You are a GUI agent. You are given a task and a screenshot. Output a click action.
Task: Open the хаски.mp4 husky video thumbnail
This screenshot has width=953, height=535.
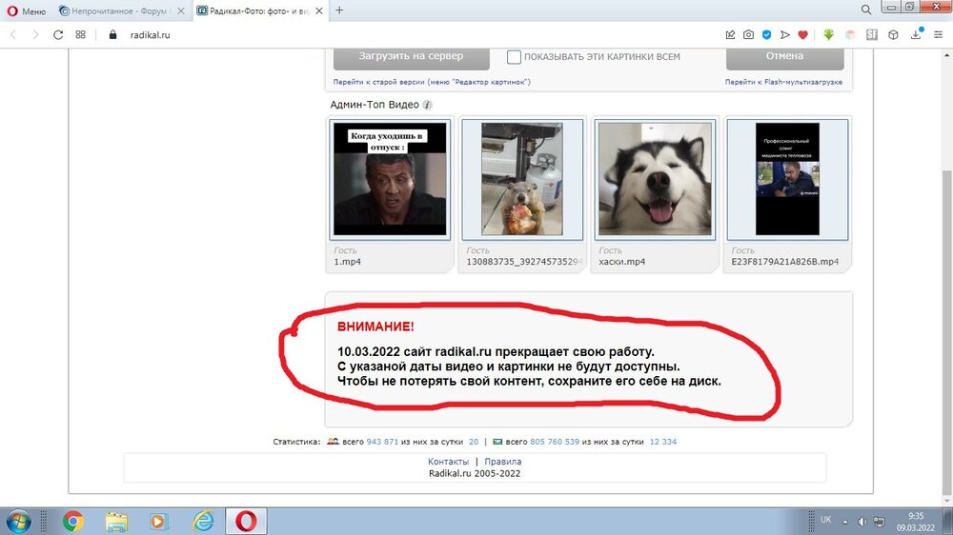(655, 178)
